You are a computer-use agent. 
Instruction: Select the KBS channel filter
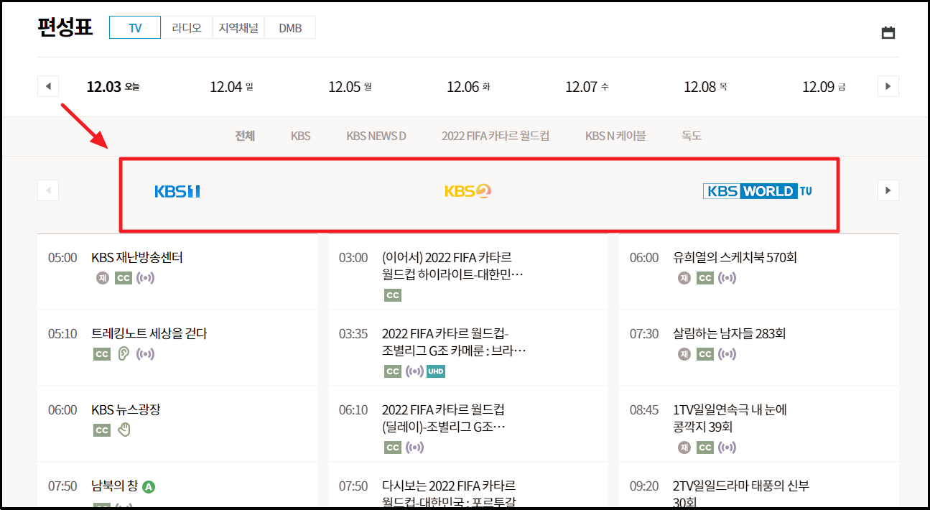pyautogui.click(x=301, y=136)
